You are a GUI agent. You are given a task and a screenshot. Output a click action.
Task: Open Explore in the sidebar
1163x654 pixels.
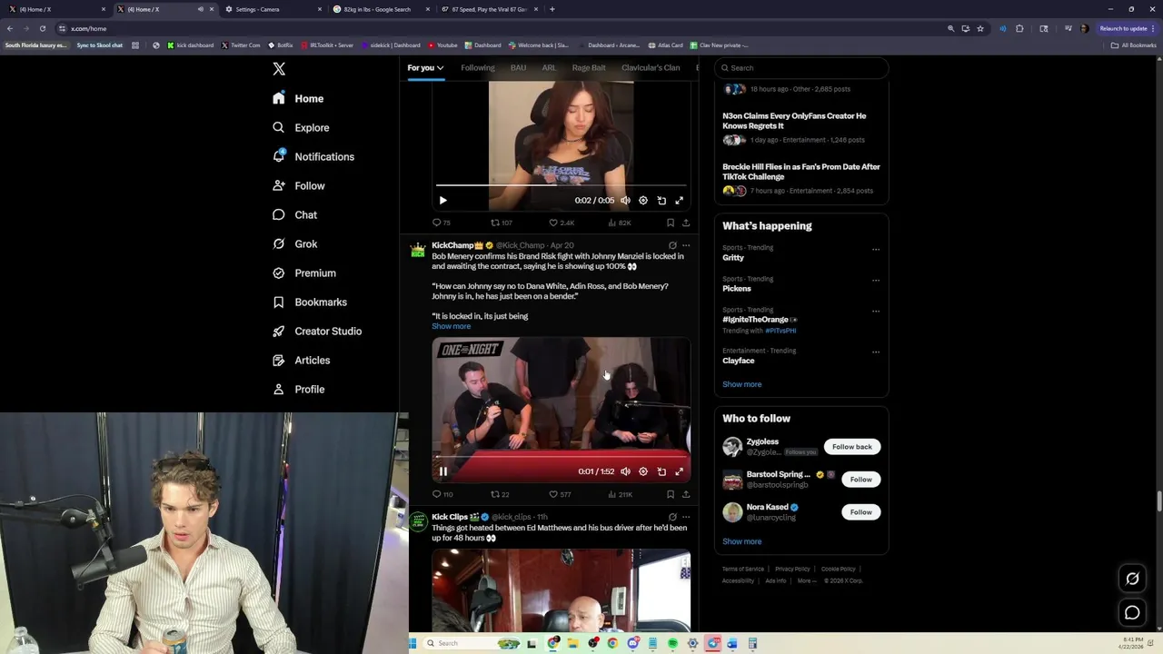[x=301, y=127]
